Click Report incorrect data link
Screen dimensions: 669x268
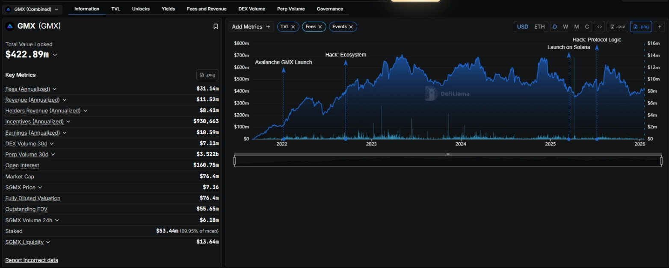[32, 260]
